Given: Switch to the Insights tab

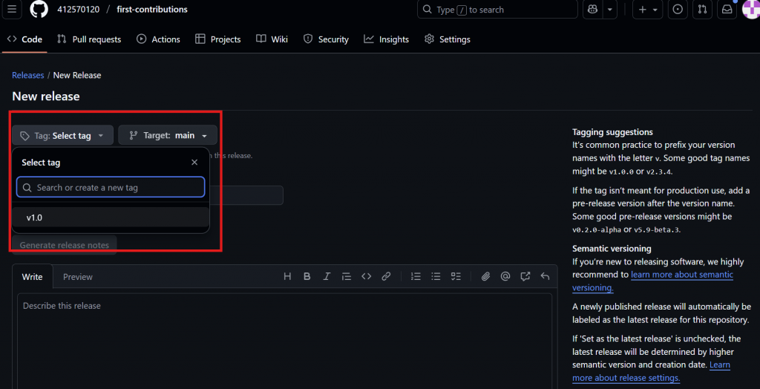Looking at the screenshot, I should click(x=386, y=39).
